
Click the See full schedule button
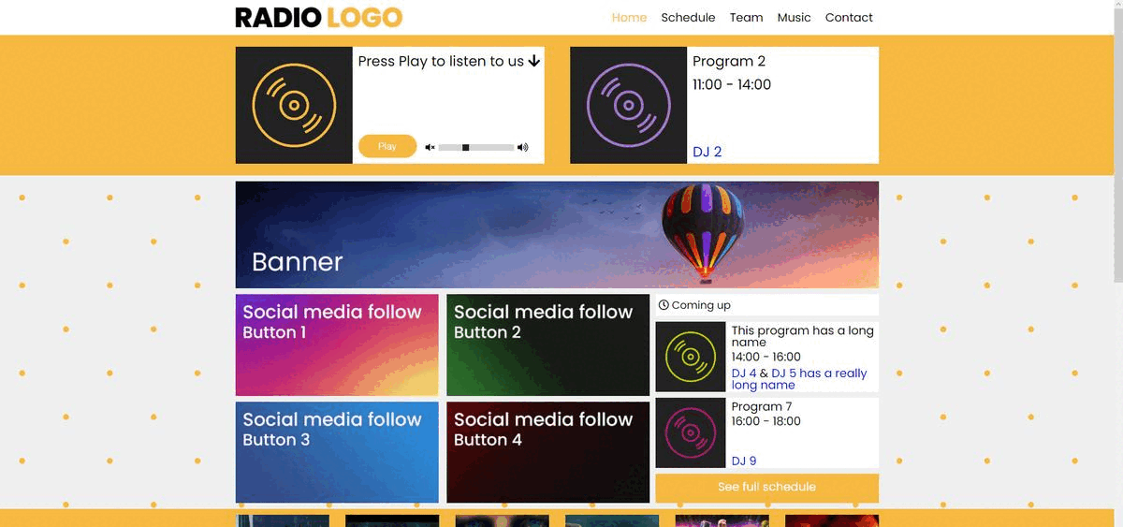pos(766,488)
